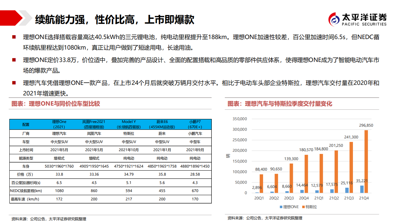This screenshot has height=223, width=398.
Task: Select the slide title 续航能力强，性价比高，上市即爆款
Action: (115, 19)
